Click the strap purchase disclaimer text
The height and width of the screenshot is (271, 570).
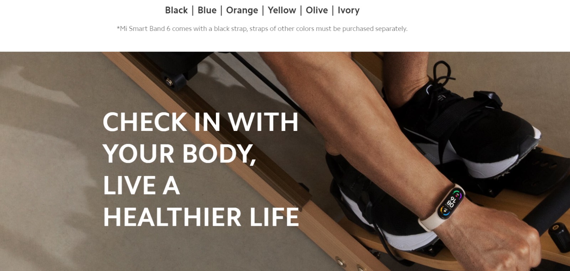(x=262, y=29)
